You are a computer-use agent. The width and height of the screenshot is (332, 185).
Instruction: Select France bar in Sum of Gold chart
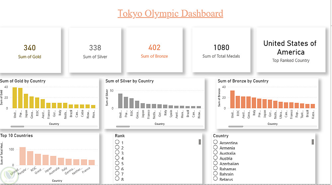click(48, 106)
